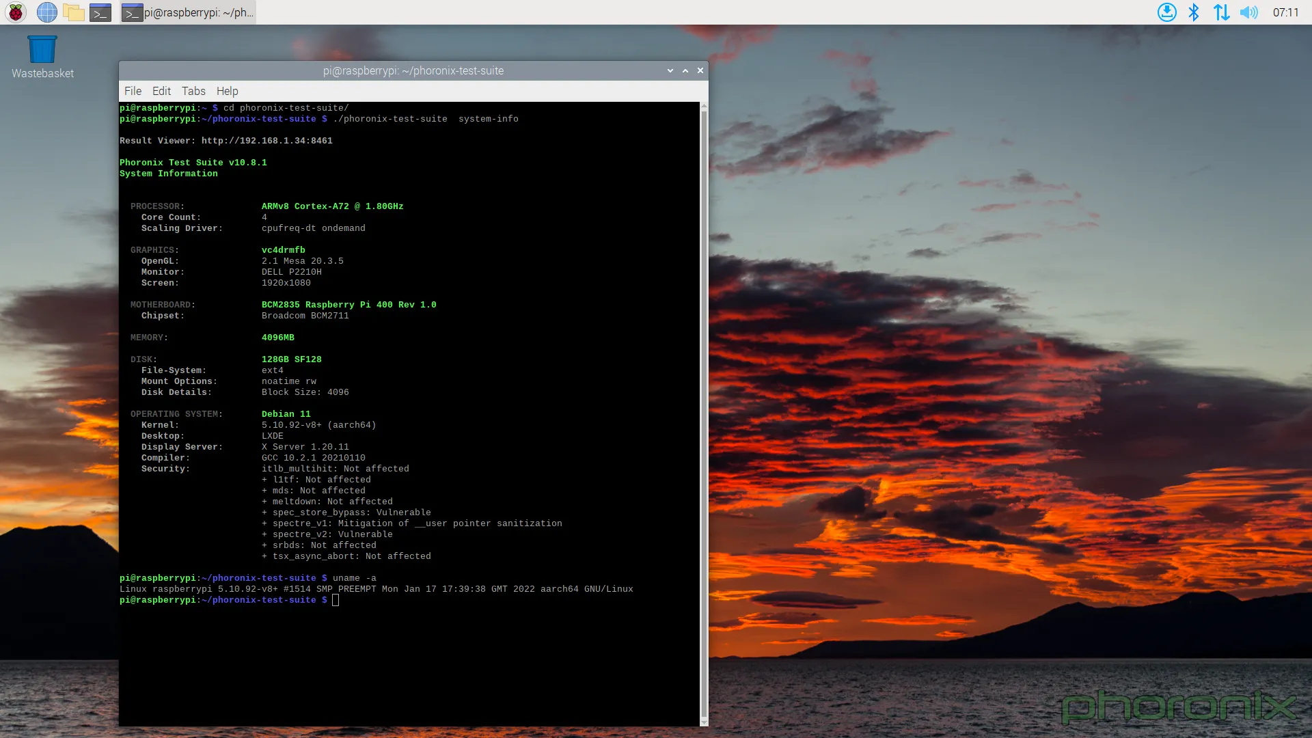The width and height of the screenshot is (1312, 738).
Task: Open the Edit menu in terminal
Action: (x=161, y=91)
